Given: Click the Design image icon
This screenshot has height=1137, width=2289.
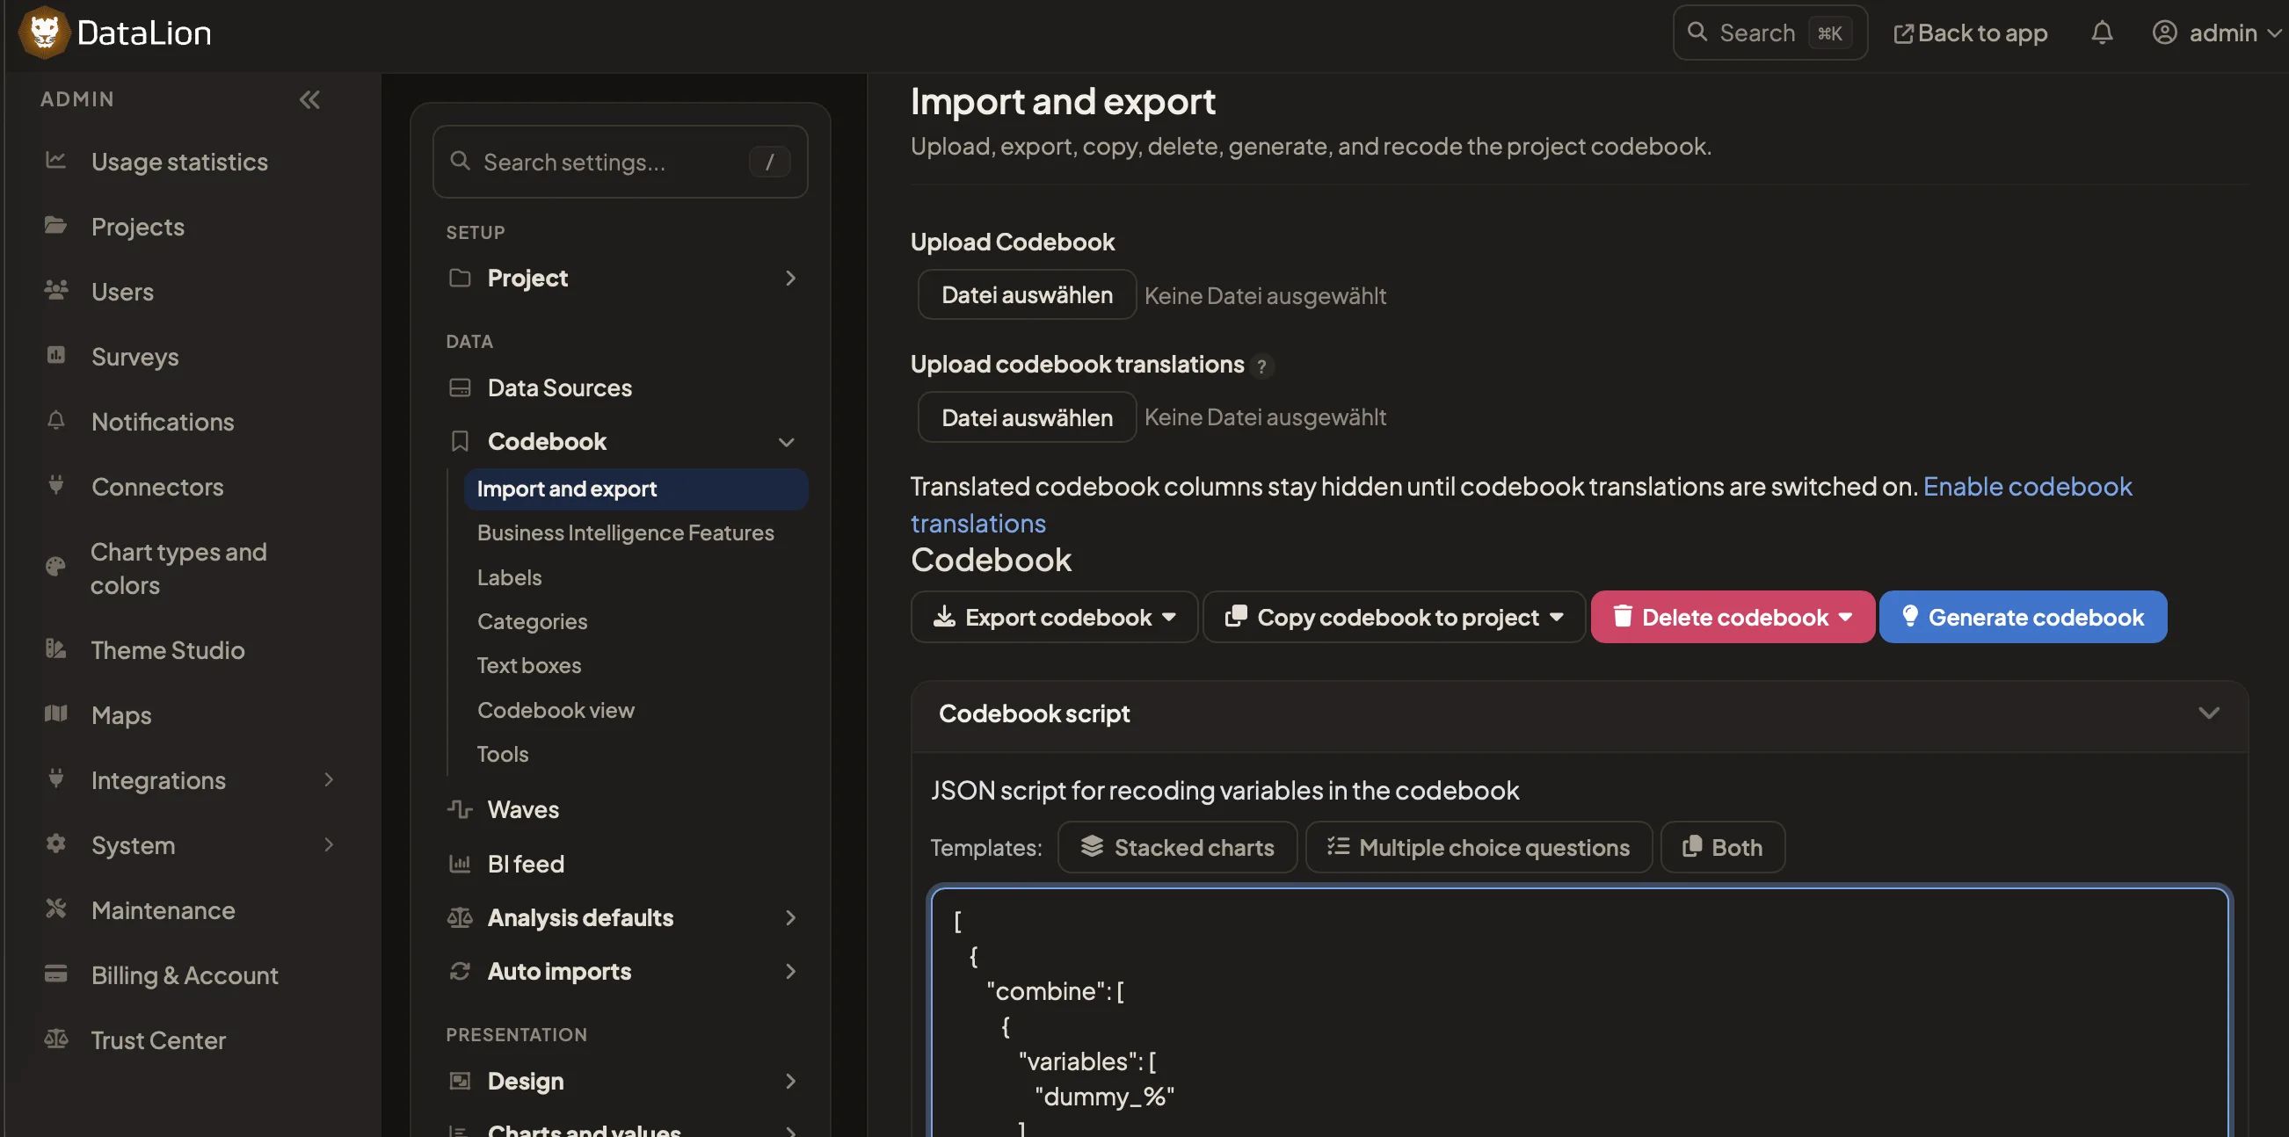Looking at the screenshot, I should (x=460, y=1081).
